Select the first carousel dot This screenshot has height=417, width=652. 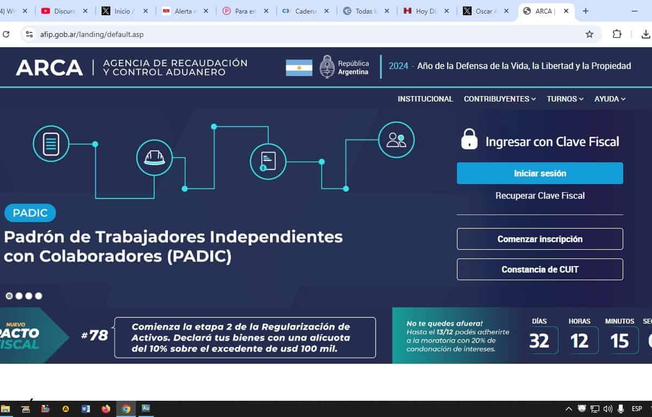[x=9, y=296]
